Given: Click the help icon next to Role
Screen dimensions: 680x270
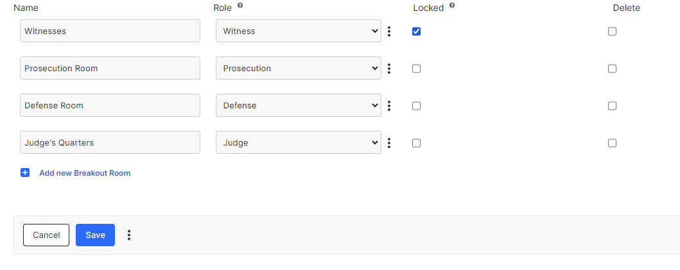Looking at the screenshot, I should click(240, 6).
